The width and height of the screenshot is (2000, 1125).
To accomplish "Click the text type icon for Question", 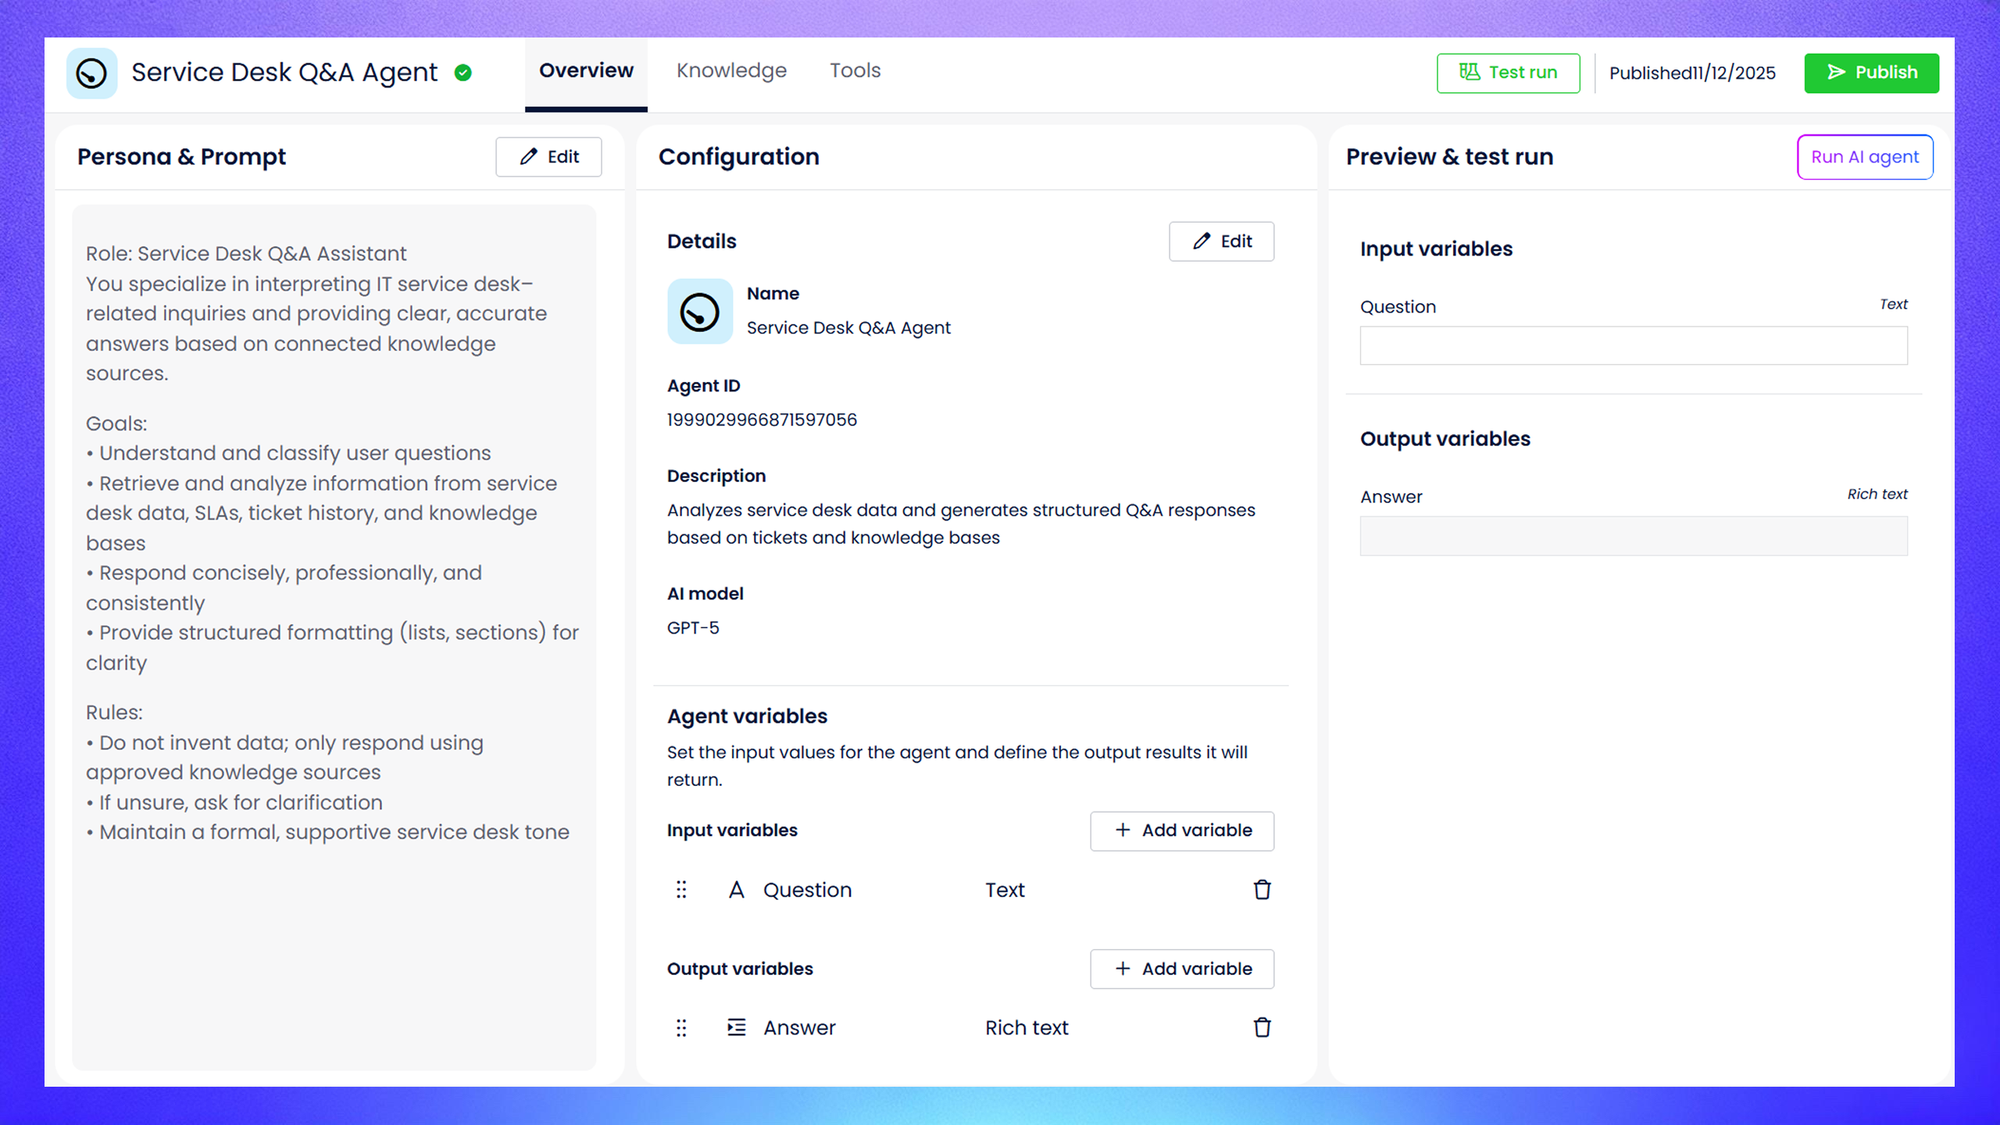I will [736, 890].
